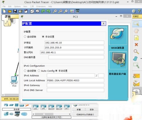
Task: Choose the Select tool in right sidebar
Action: coord(136,24)
